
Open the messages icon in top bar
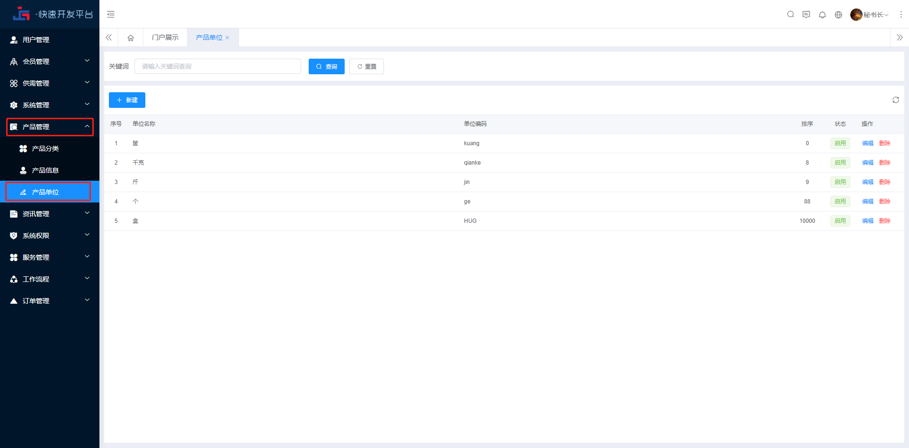pyautogui.click(x=806, y=15)
